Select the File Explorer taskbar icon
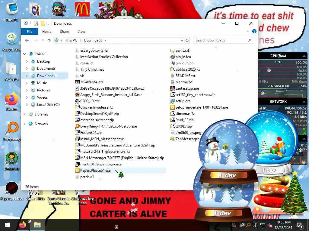The image size is (309, 231). point(37,225)
